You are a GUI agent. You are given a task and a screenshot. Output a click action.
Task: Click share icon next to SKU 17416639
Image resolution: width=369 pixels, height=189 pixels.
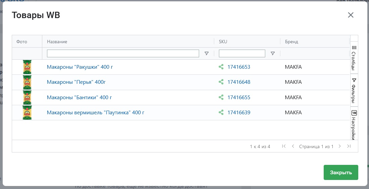click(x=221, y=113)
